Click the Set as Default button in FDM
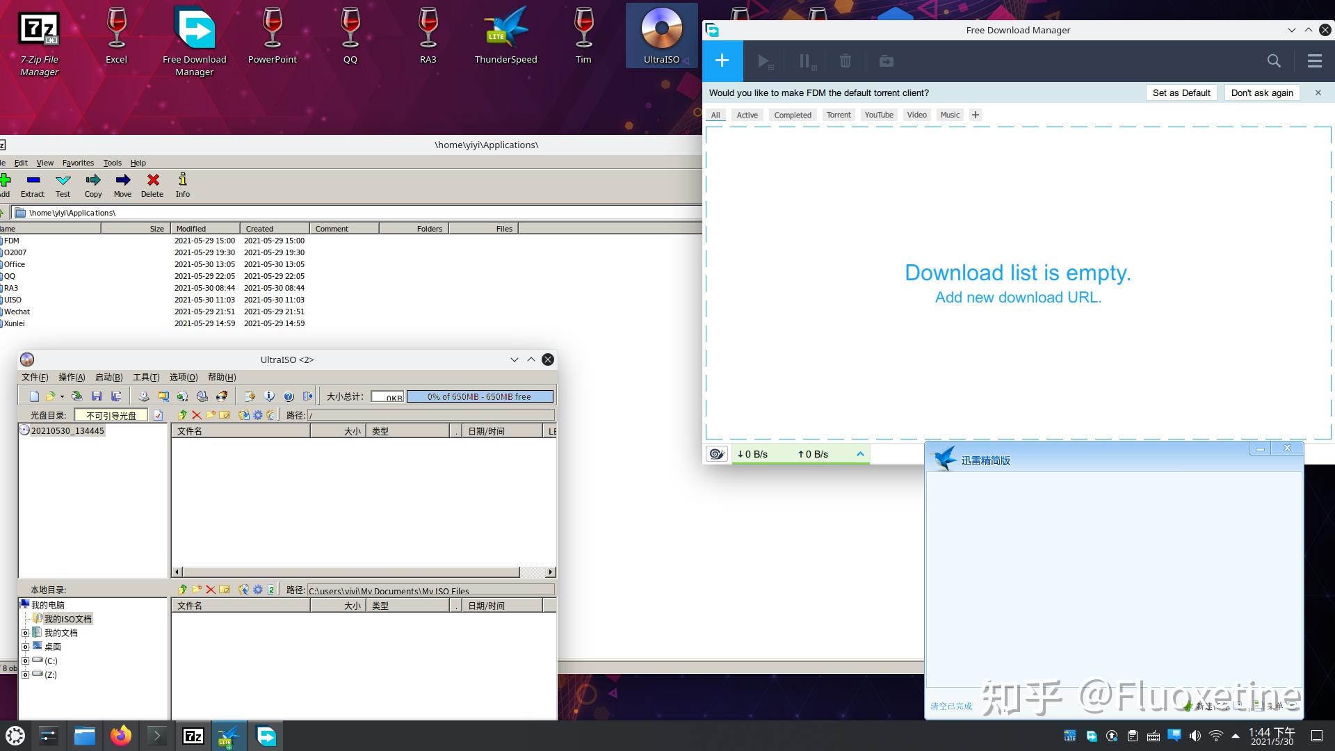The width and height of the screenshot is (1335, 751). click(x=1181, y=92)
